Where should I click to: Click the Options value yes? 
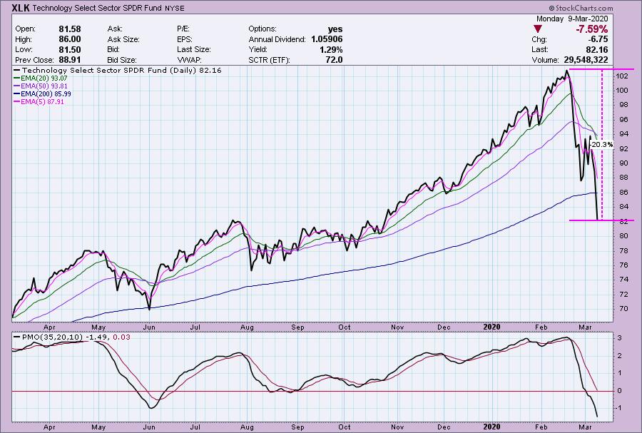click(335, 29)
